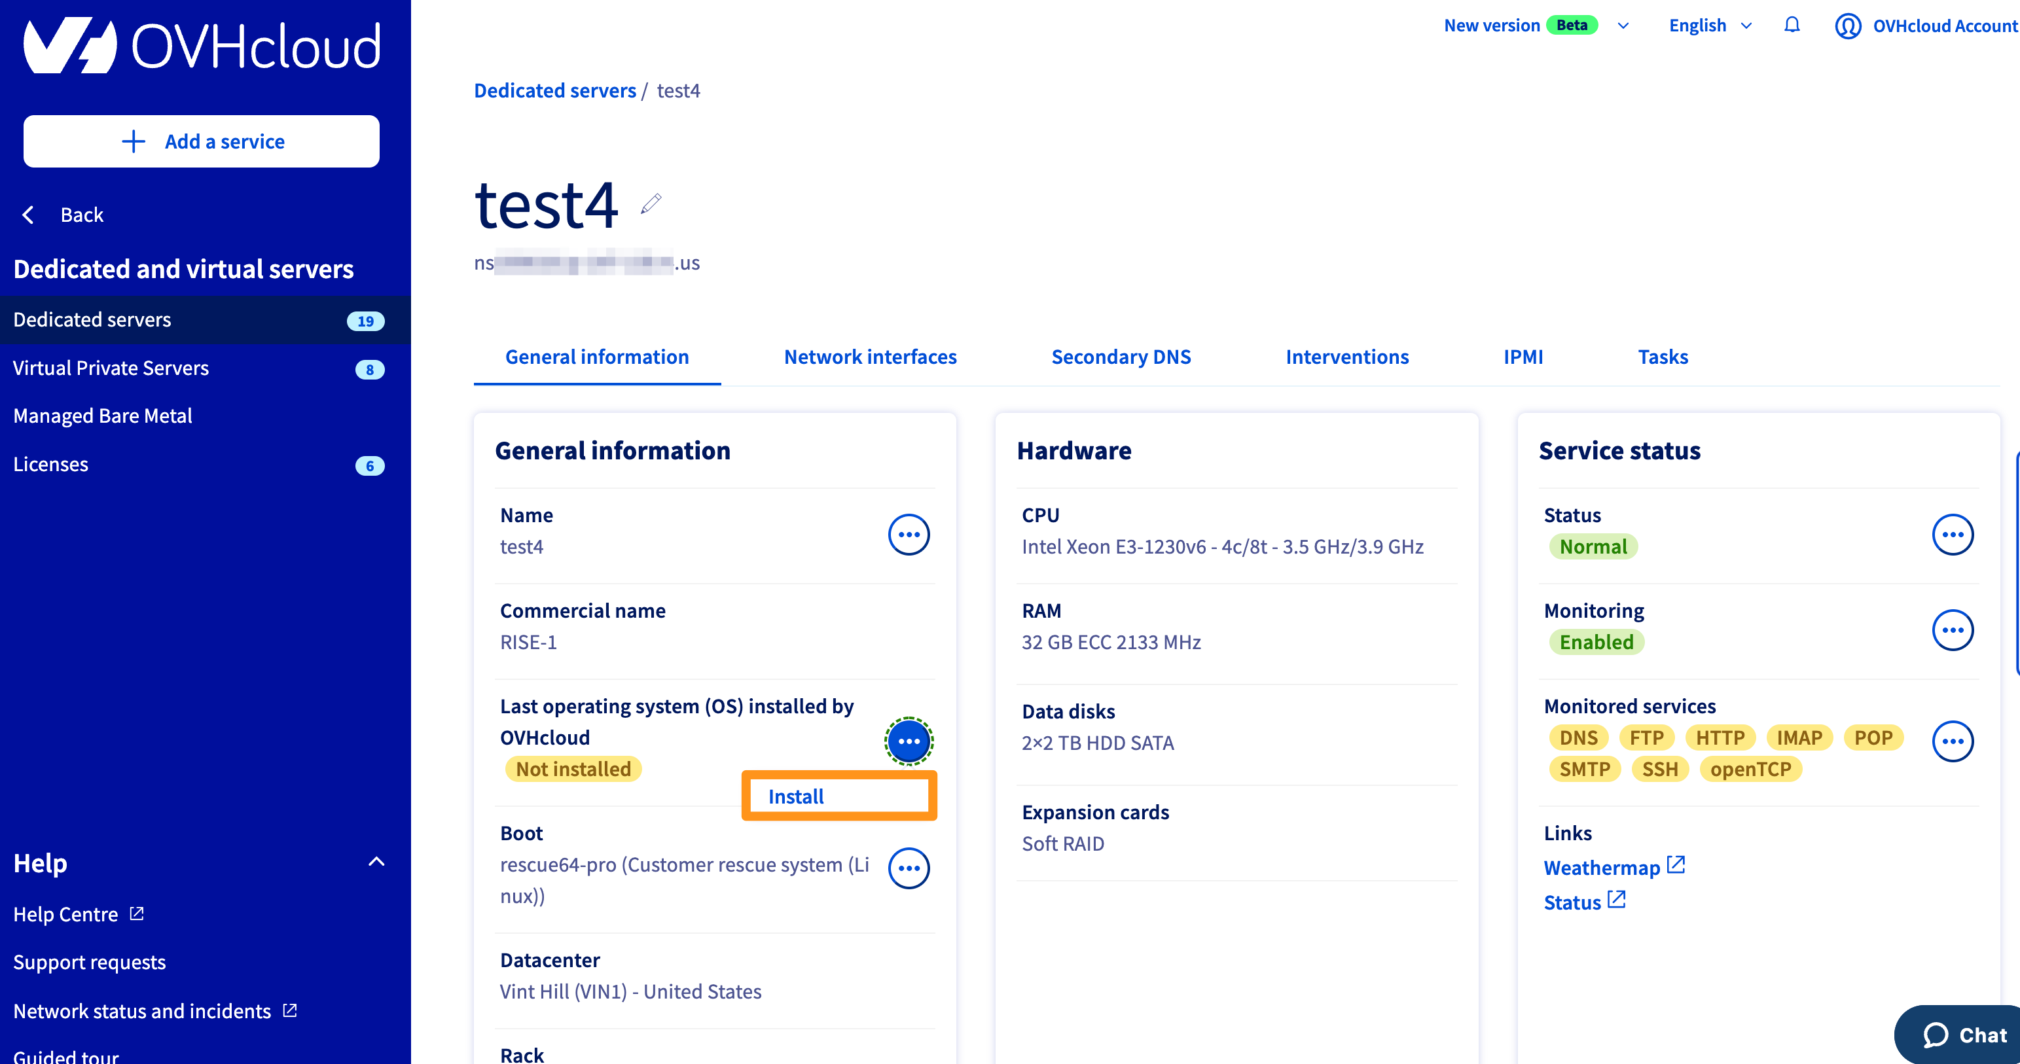The image size is (2020, 1064).
Task: Open the Status actions menu
Action: tap(1954, 534)
